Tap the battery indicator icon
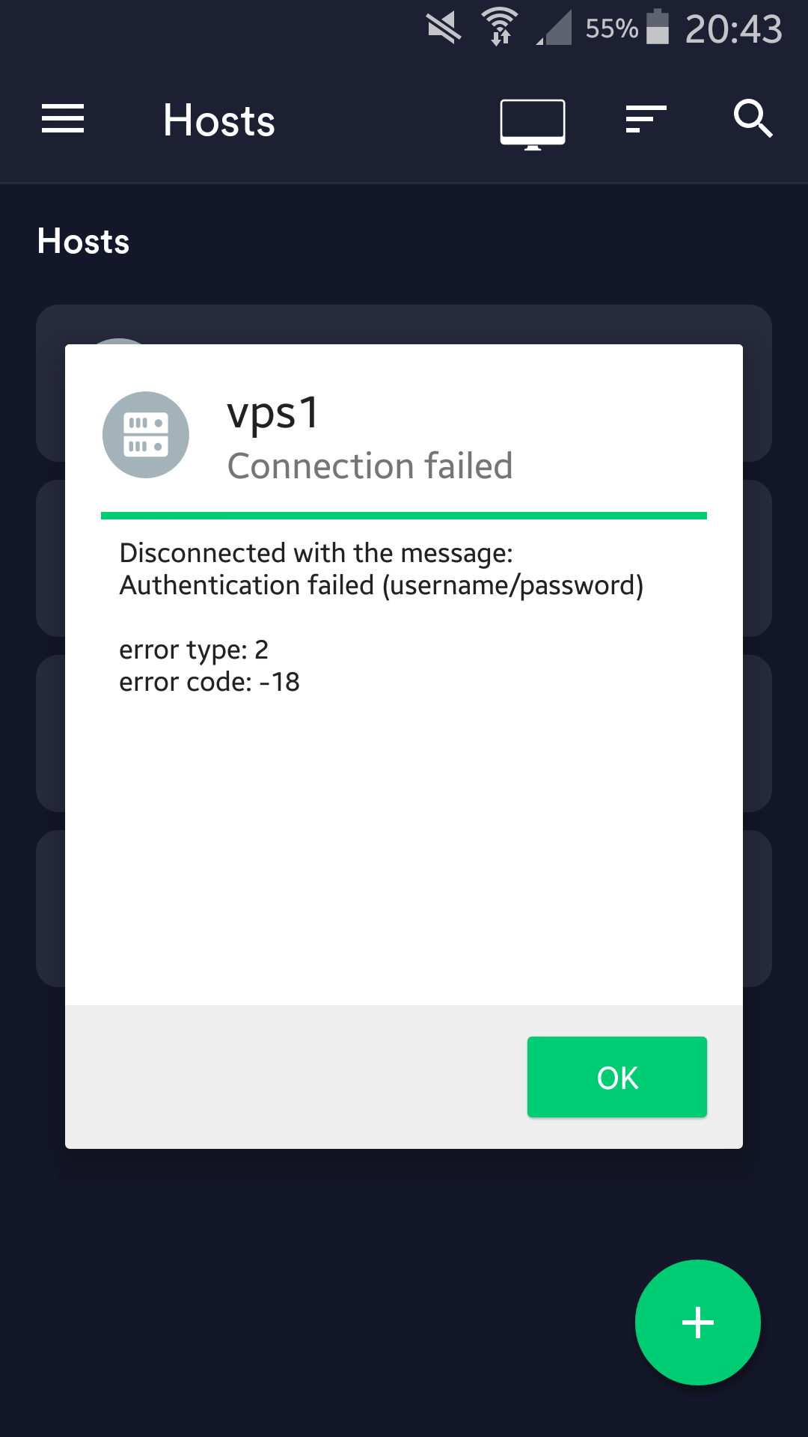 tap(658, 27)
